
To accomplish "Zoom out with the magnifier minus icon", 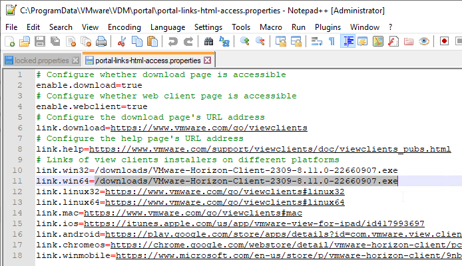I will coord(260,41).
